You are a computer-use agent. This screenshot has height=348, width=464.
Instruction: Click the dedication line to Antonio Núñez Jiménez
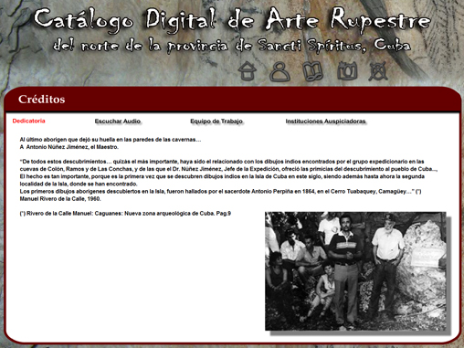pyautogui.click(x=69, y=147)
